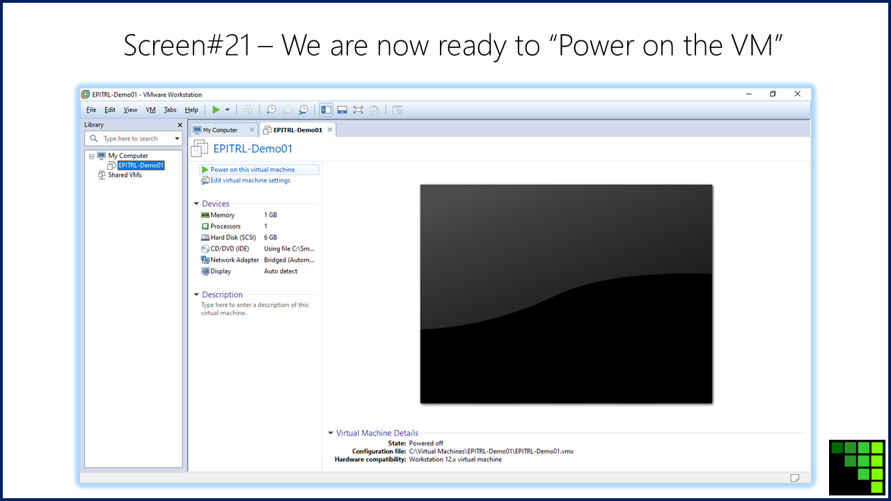Select Shared VMs in the library tree
891x501 pixels.
[125, 175]
